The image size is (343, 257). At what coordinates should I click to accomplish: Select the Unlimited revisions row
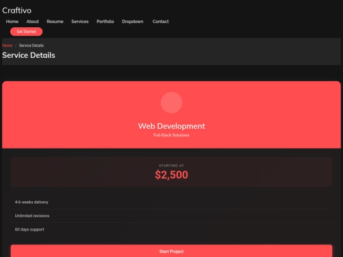tap(171, 216)
